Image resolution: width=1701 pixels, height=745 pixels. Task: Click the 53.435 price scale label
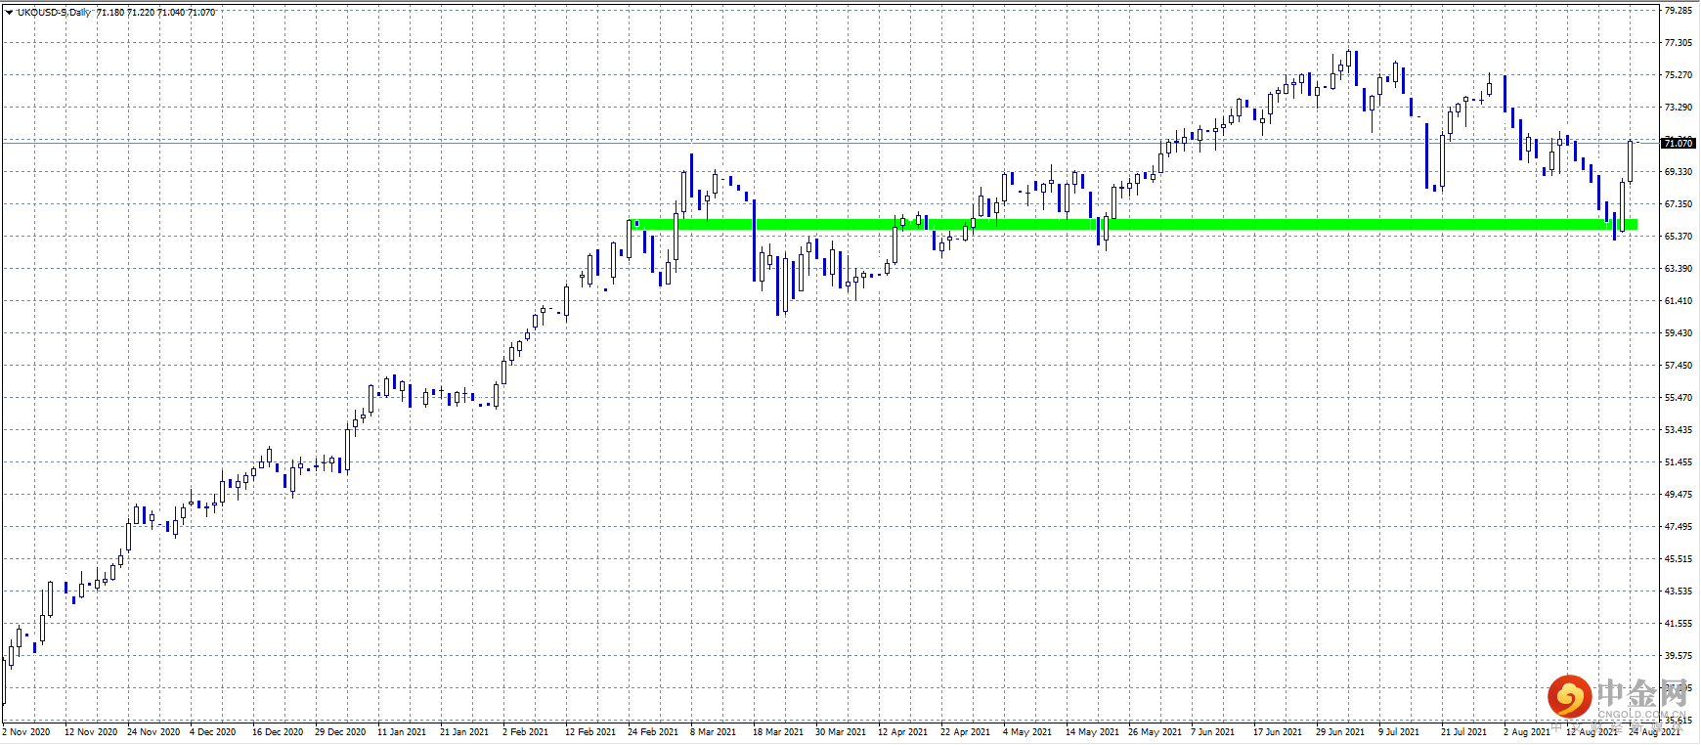[1679, 430]
